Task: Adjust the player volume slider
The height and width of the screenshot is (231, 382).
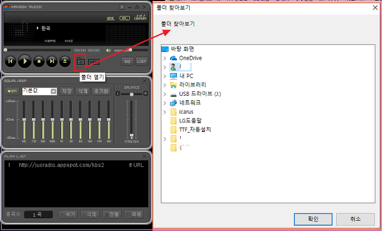Action: pos(131,50)
